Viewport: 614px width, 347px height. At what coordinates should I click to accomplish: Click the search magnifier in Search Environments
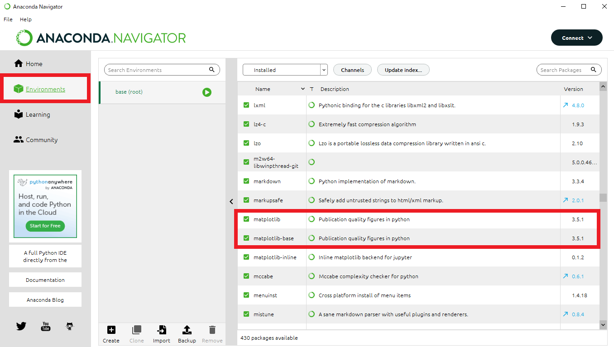211,70
